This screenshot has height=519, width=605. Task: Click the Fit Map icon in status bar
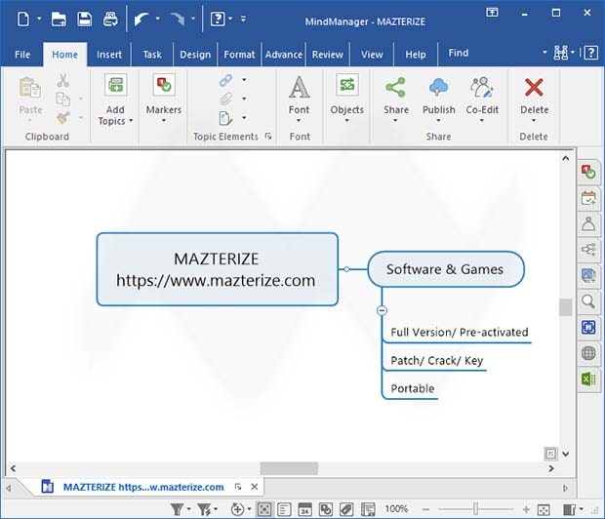(x=544, y=510)
